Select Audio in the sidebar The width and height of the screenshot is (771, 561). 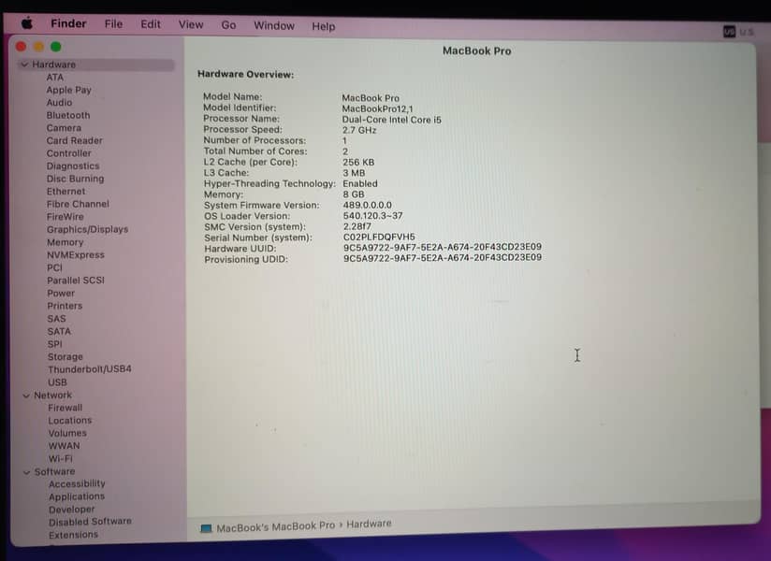60,103
